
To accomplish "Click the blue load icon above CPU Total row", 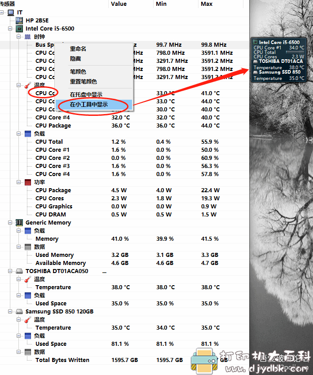I will point(28,134).
